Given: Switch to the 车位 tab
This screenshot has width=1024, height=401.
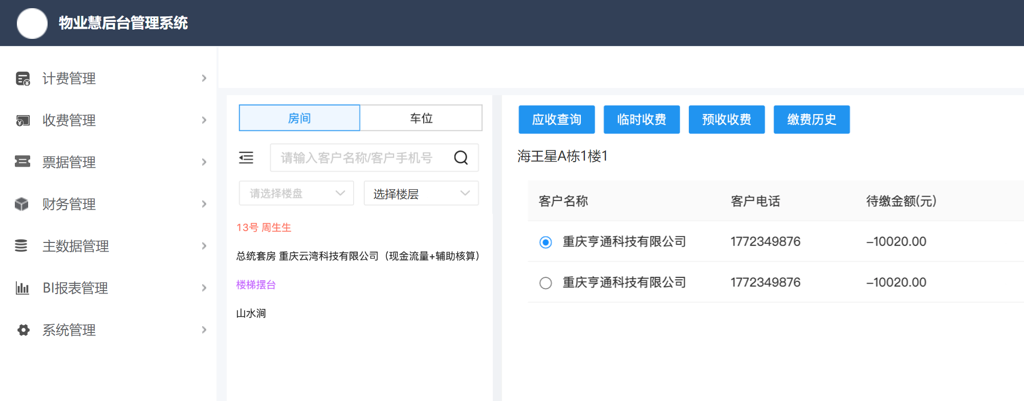Looking at the screenshot, I should (421, 118).
